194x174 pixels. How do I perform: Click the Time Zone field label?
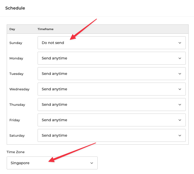16,152
